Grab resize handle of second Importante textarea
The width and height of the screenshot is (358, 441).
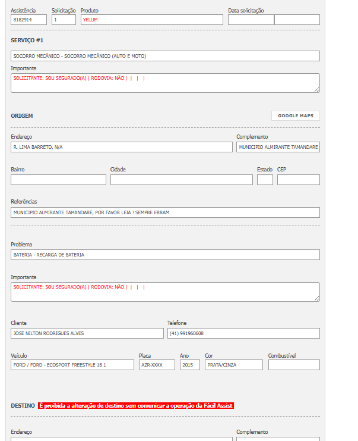tap(317, 298)
